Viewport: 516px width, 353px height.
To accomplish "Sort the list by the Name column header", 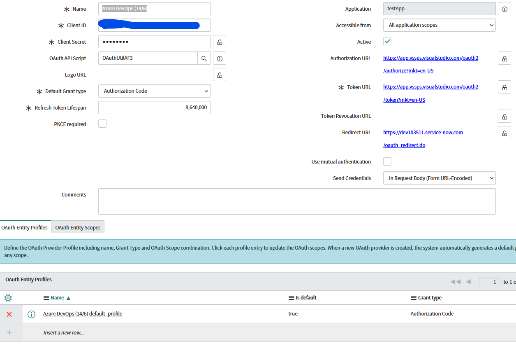I will (x=58, y=297).
